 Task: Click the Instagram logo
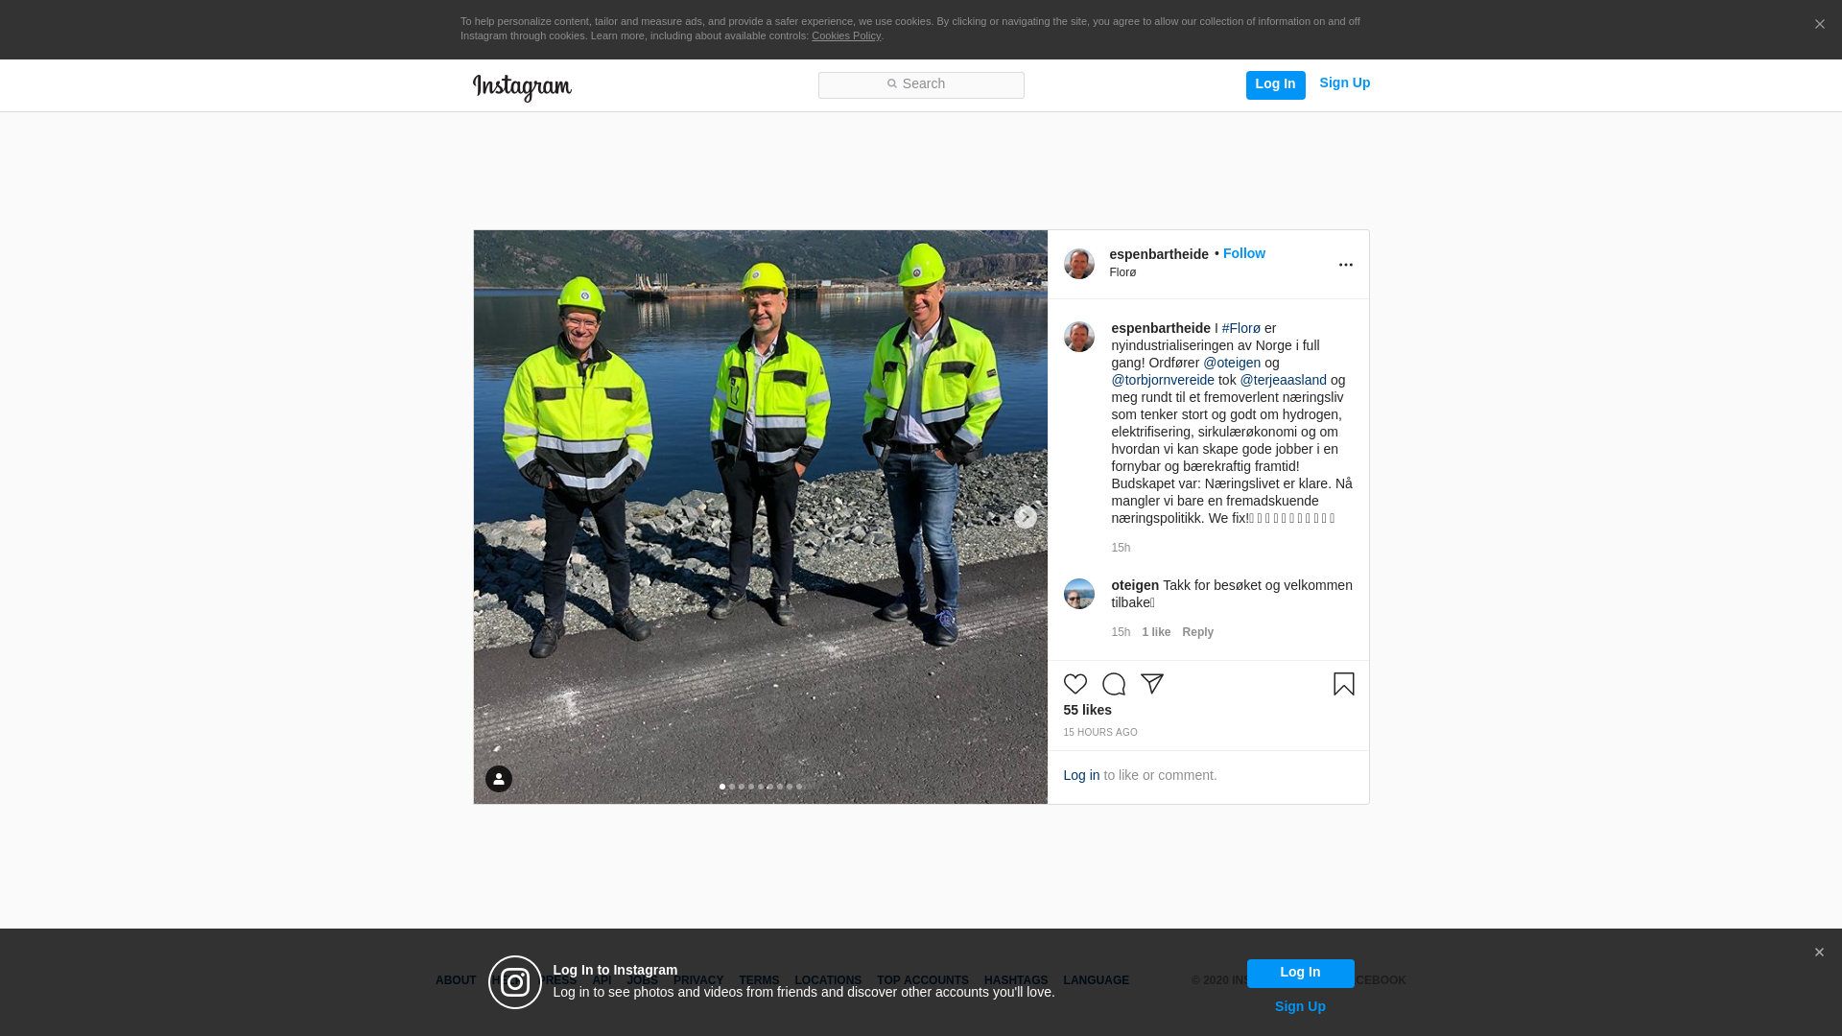(x=522, y=87)
